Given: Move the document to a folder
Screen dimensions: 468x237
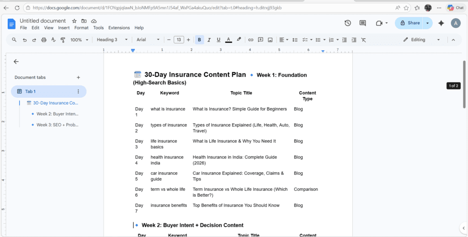Looking at the screenshot, I should point(84,21).
